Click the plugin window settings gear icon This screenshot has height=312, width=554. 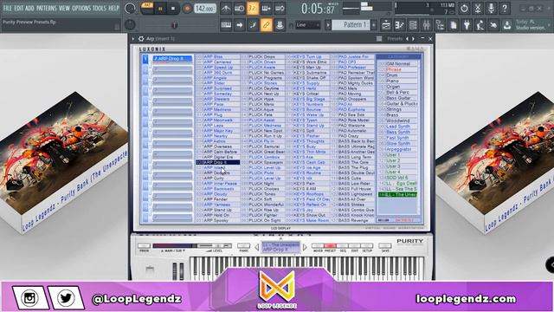click(141, 38)
